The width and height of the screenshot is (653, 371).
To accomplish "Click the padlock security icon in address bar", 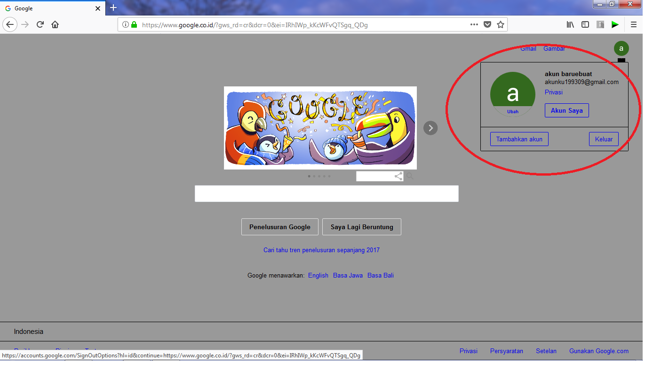I will pyautogui.click(x=134, y=24).
